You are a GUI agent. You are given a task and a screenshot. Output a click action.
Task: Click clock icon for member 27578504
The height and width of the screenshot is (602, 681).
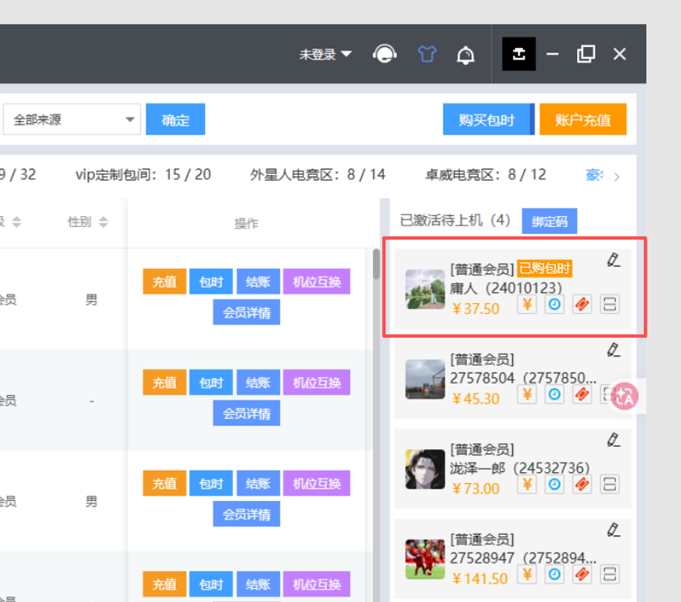coord(554,395)
